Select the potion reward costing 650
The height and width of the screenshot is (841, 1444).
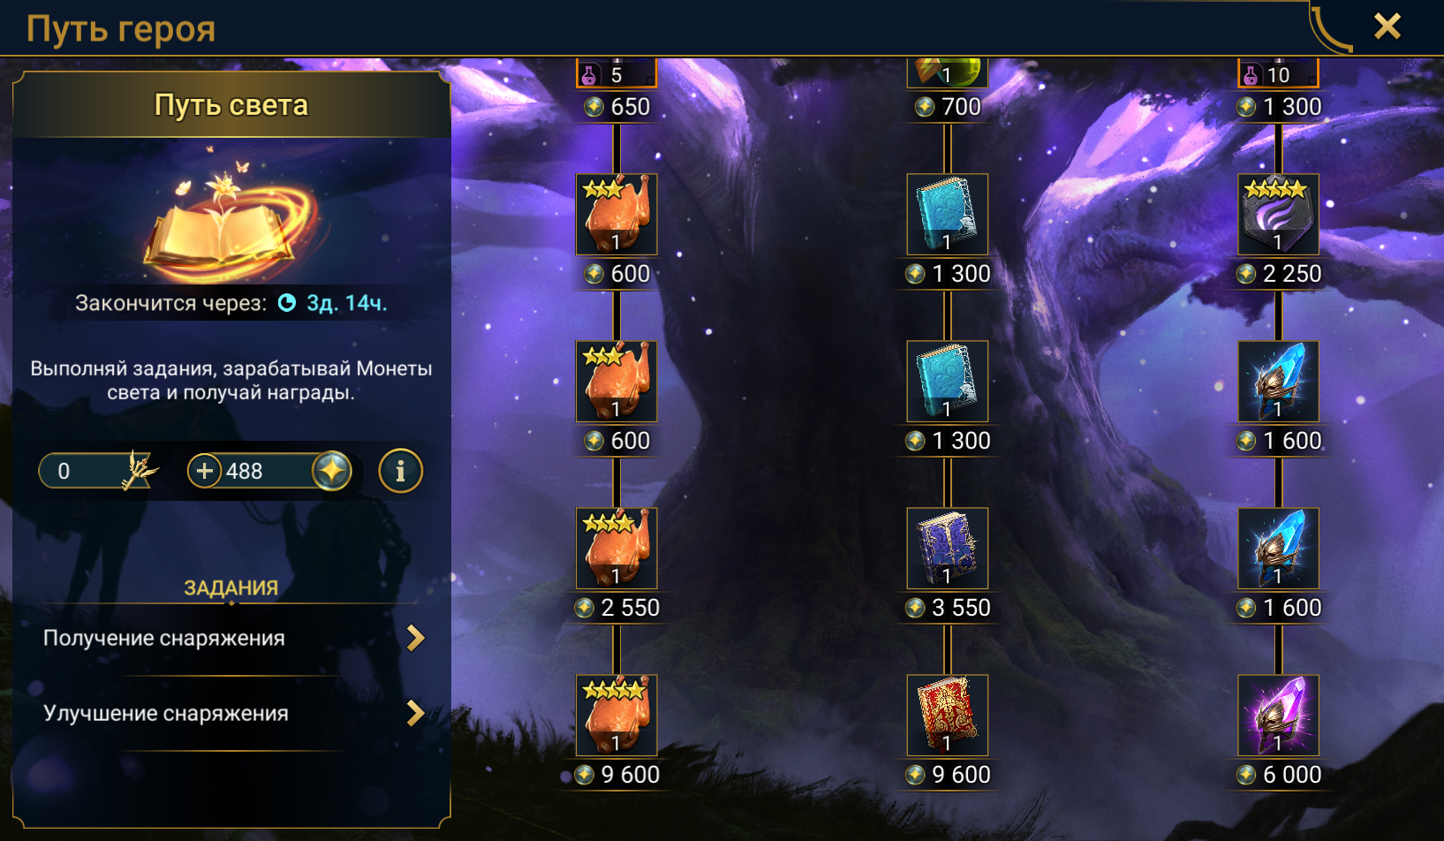pyautogui.click(x=616, y=73)
